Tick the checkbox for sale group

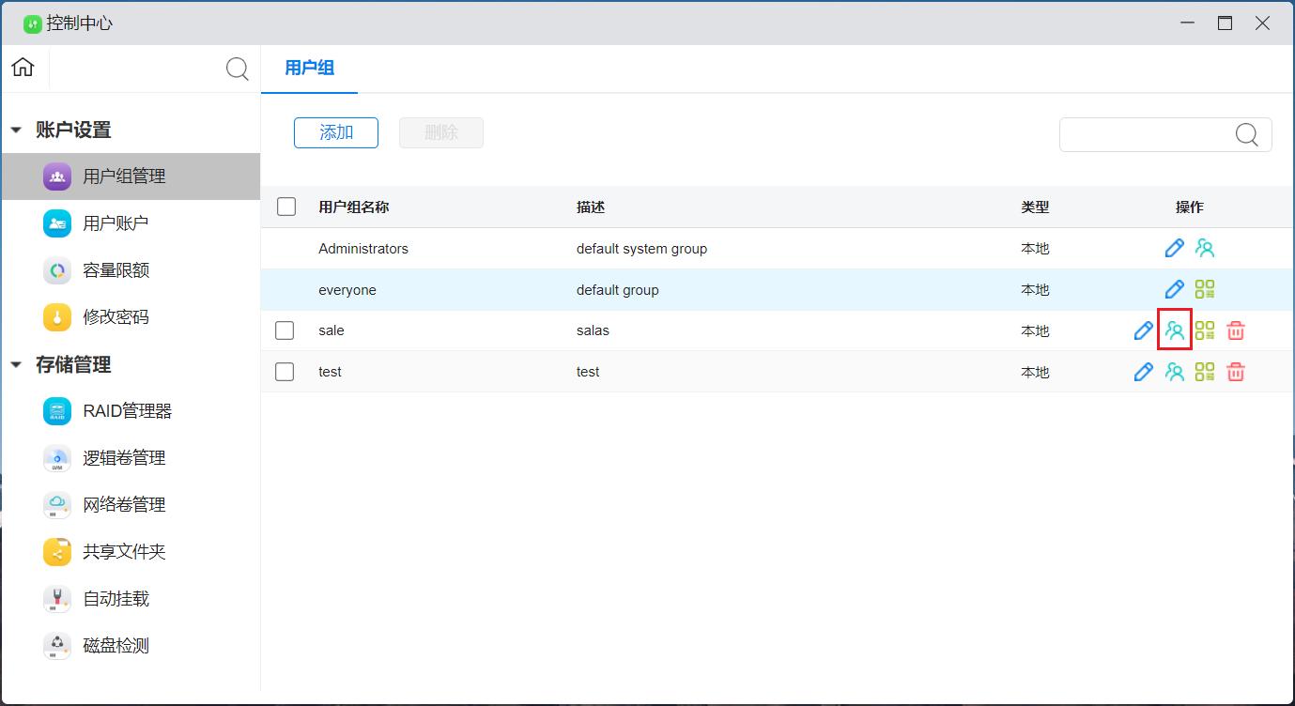[285, 330]
